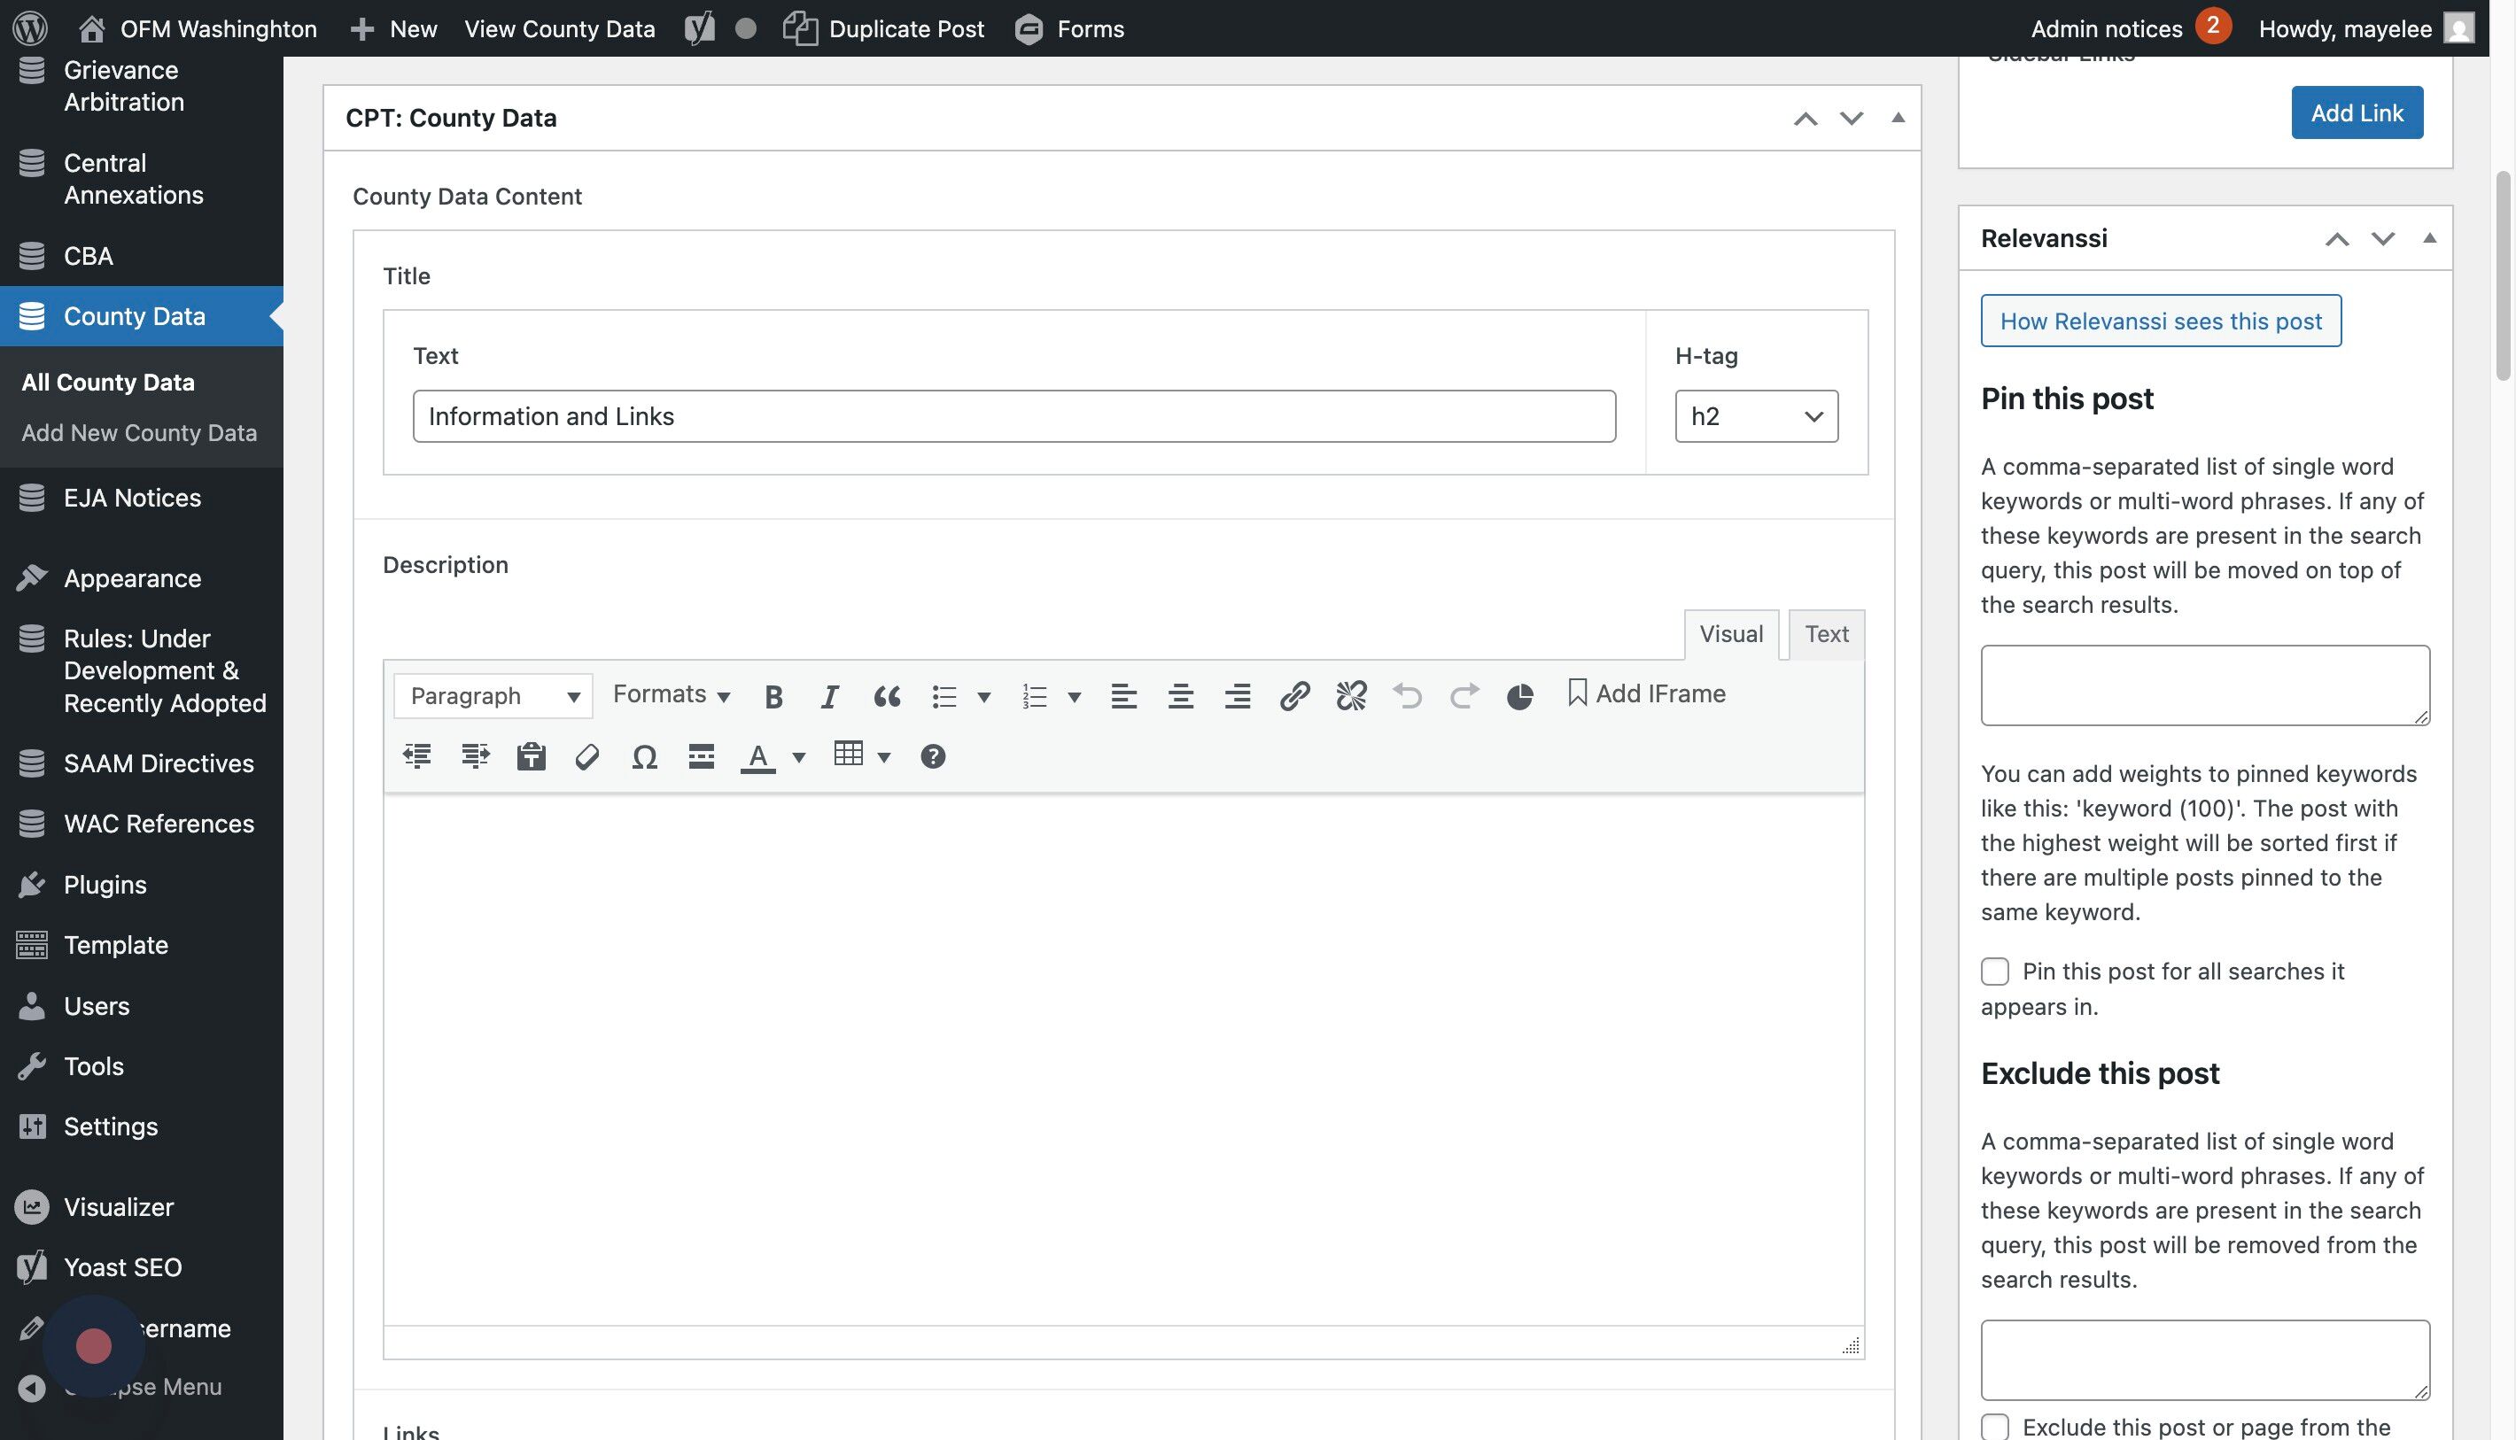
Task: Collapse the CPT: County Data panel
Action: click(1898, 118)
